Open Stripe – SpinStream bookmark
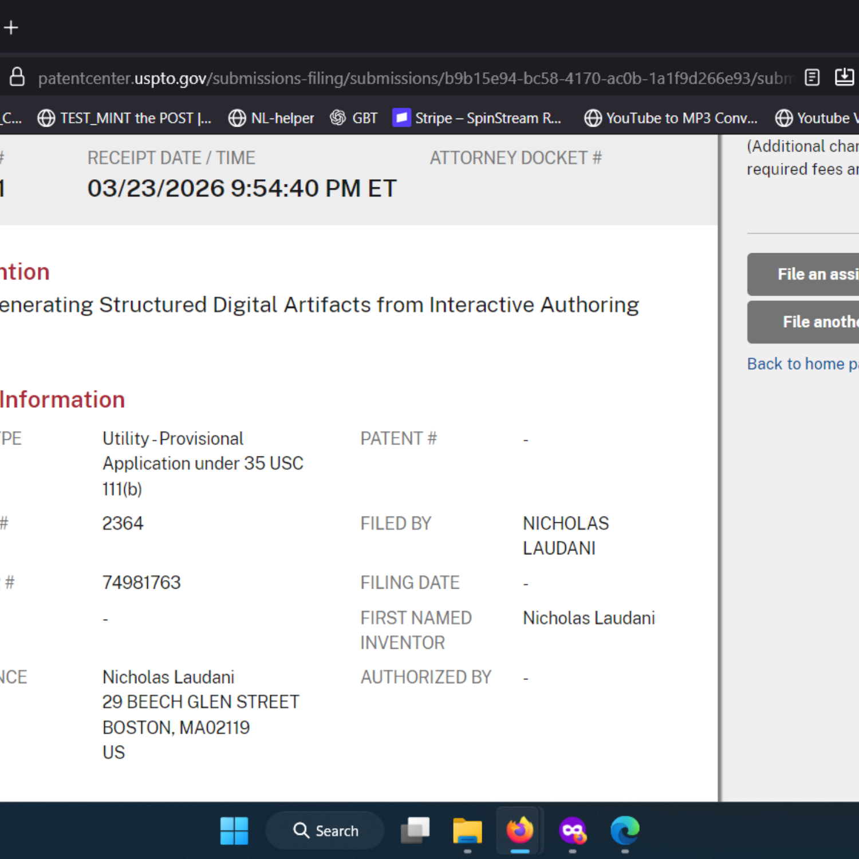859x859 pixels. tap(477, 118)
